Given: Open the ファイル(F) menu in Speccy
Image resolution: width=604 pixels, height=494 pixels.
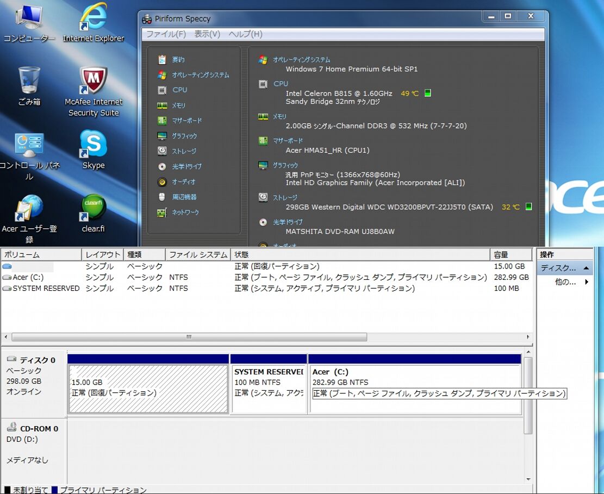Looking at the screenshot, I should (166, 34).
